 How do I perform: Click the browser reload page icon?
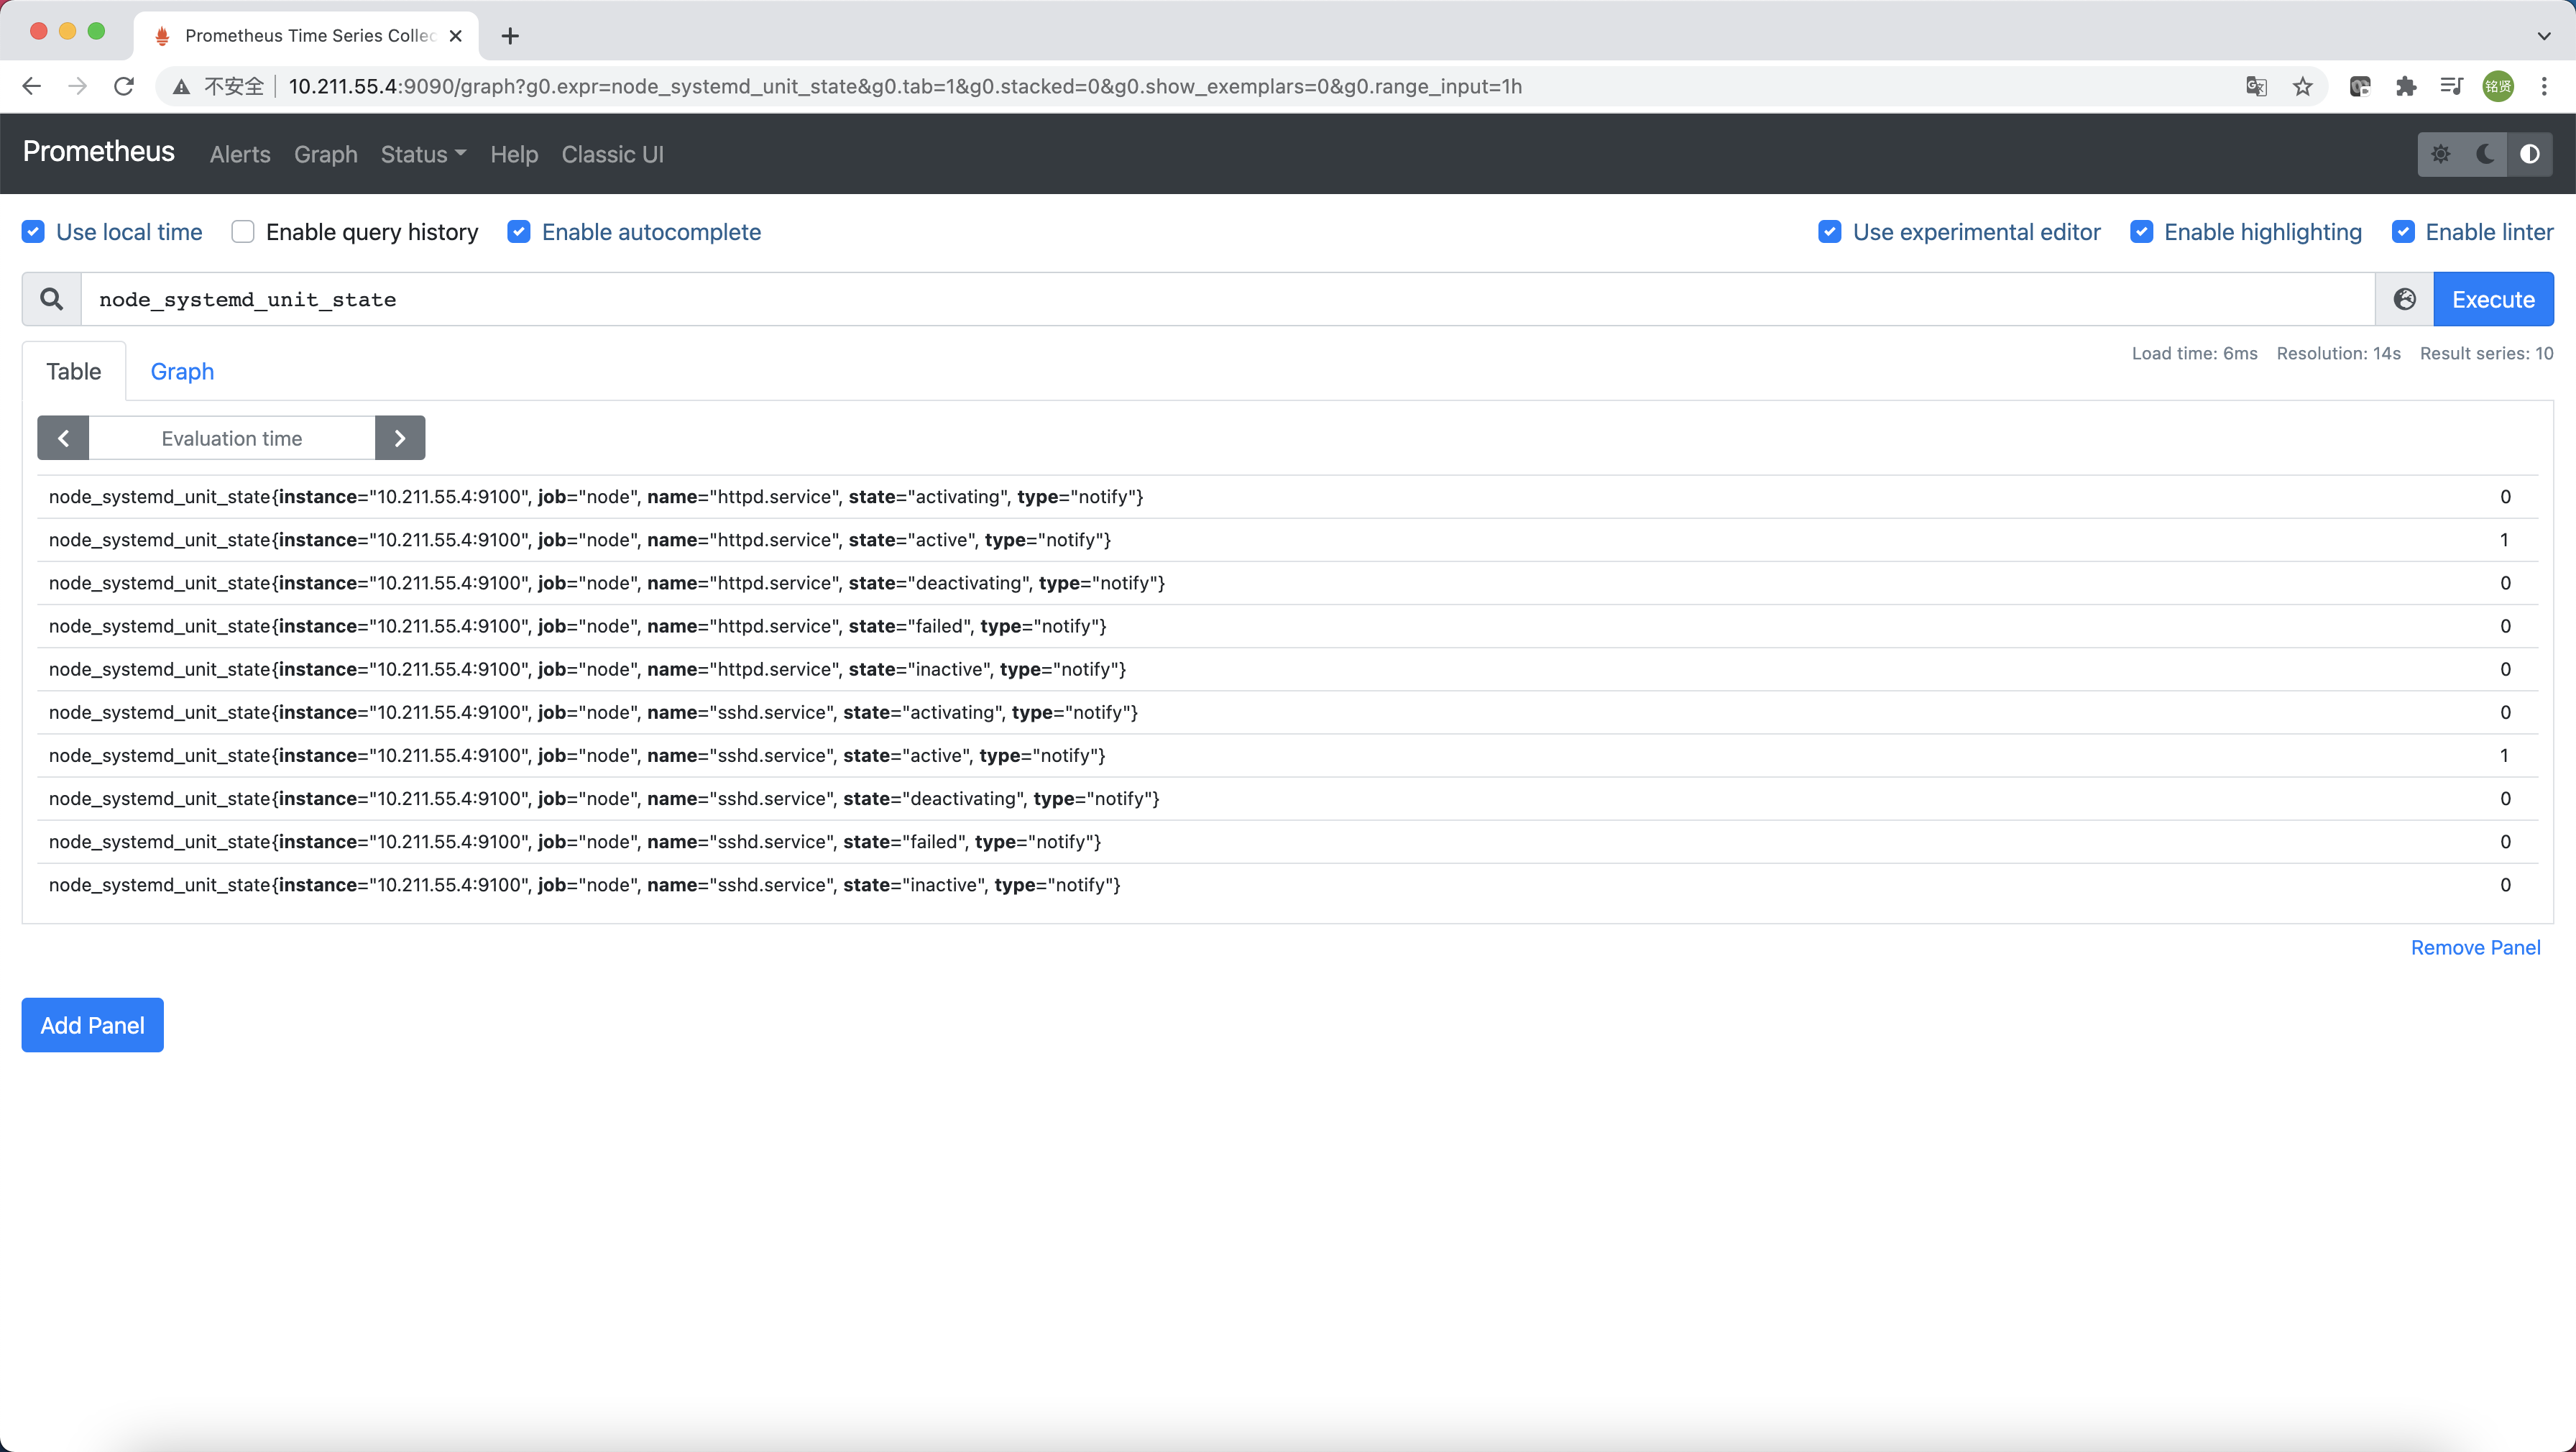[x=124, y=86]
